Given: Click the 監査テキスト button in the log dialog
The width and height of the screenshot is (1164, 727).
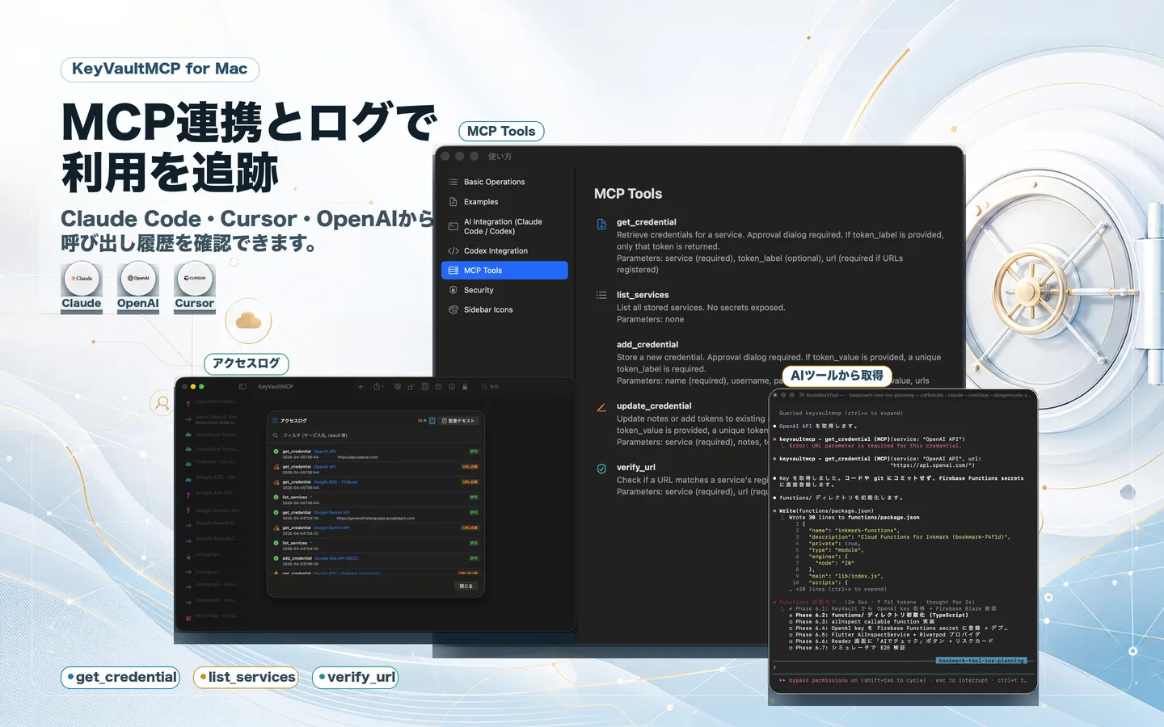Looking at the screenshot, I should [459, 421].
